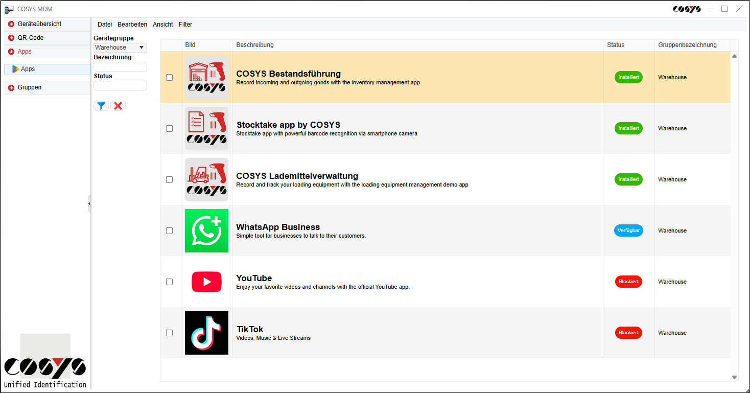Click the TikTok app icon

(x=206, y=333)
